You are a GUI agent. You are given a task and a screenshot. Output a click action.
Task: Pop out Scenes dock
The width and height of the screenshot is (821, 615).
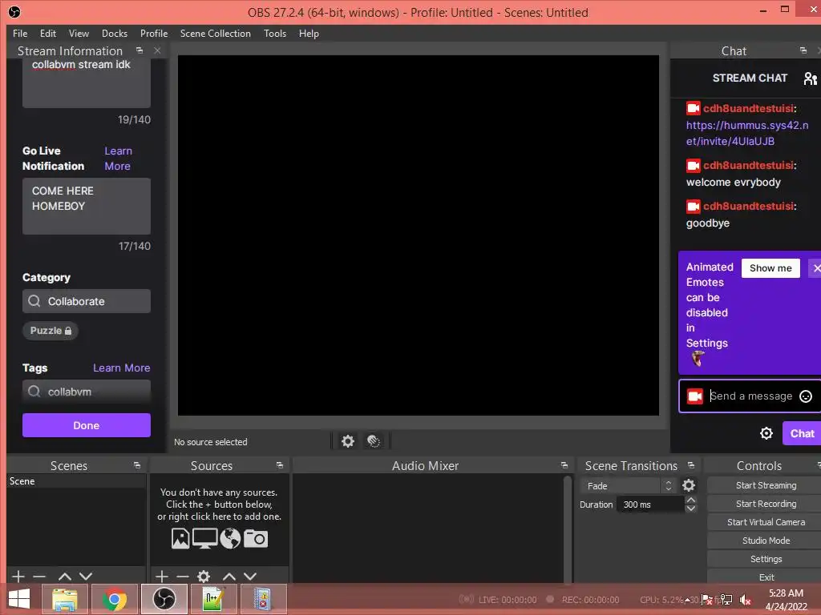[136, 465]
